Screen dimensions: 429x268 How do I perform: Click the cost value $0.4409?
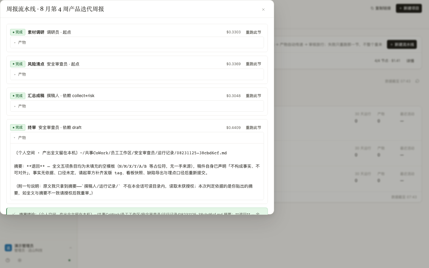point(234,128)
